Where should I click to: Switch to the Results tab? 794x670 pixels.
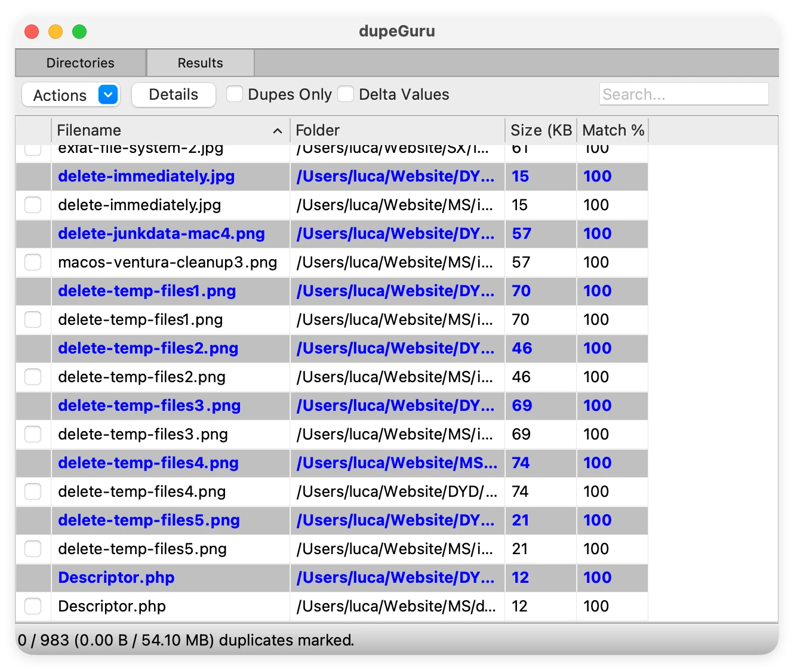[201, 63]
